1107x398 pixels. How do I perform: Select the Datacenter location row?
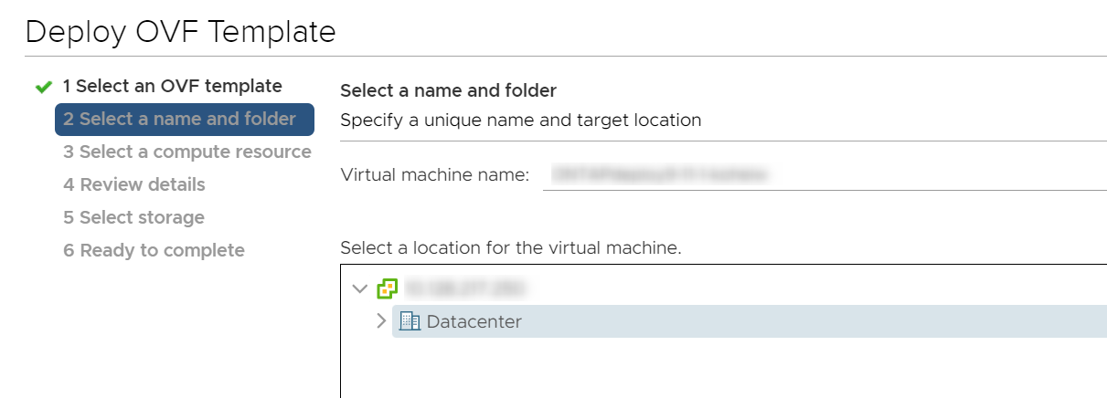tap(750, 321)
